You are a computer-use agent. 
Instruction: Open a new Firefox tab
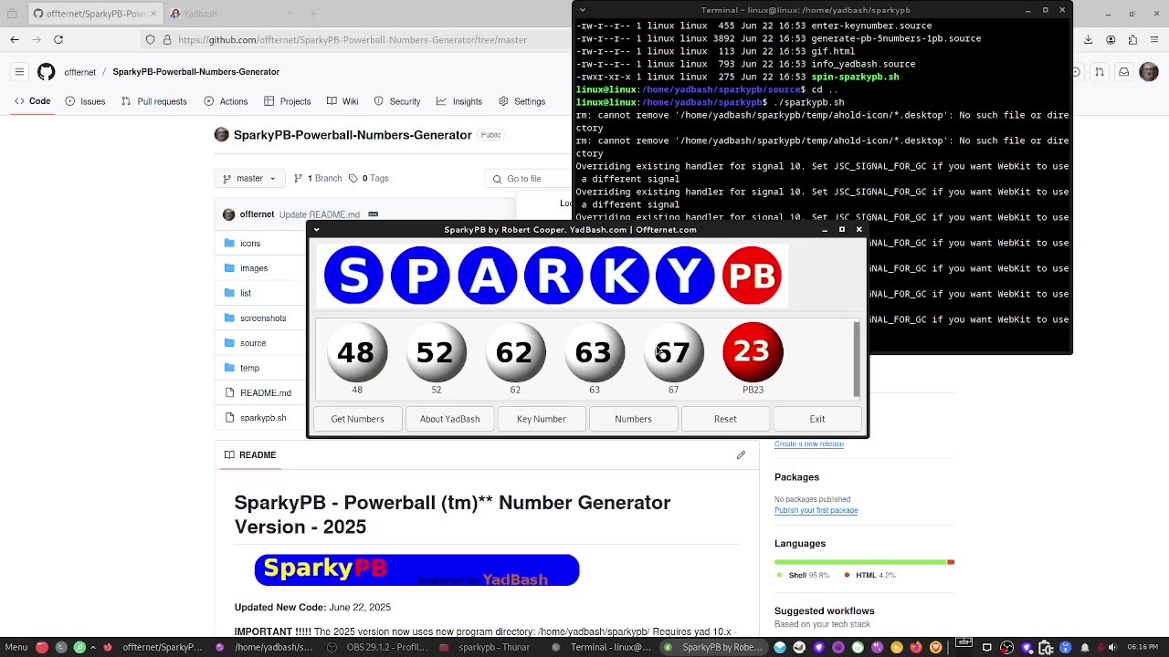[313, 14]
